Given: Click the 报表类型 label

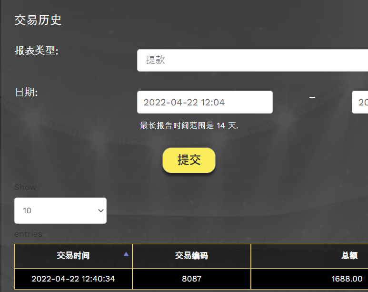Looking at the screenshot, I should pos(37,51).
